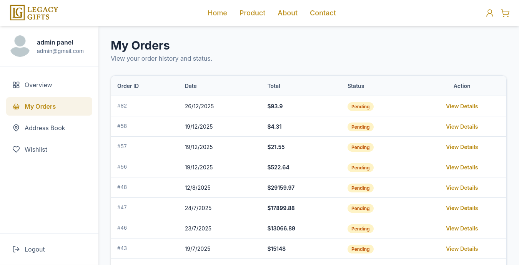The image size is (519, 265).
Task: Navigate to the About page
Action: click(x=288, y=13)
